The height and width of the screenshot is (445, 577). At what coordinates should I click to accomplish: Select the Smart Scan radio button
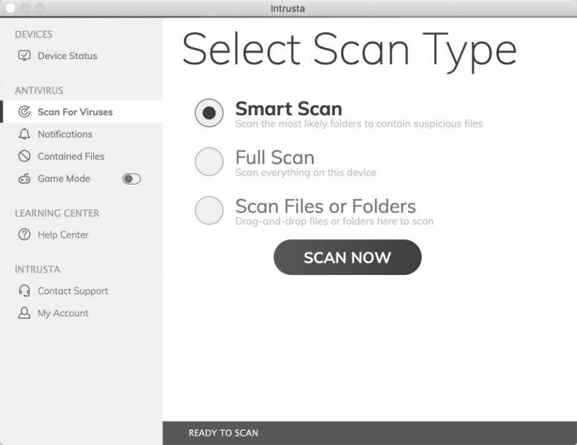click(x=209, y=113)
